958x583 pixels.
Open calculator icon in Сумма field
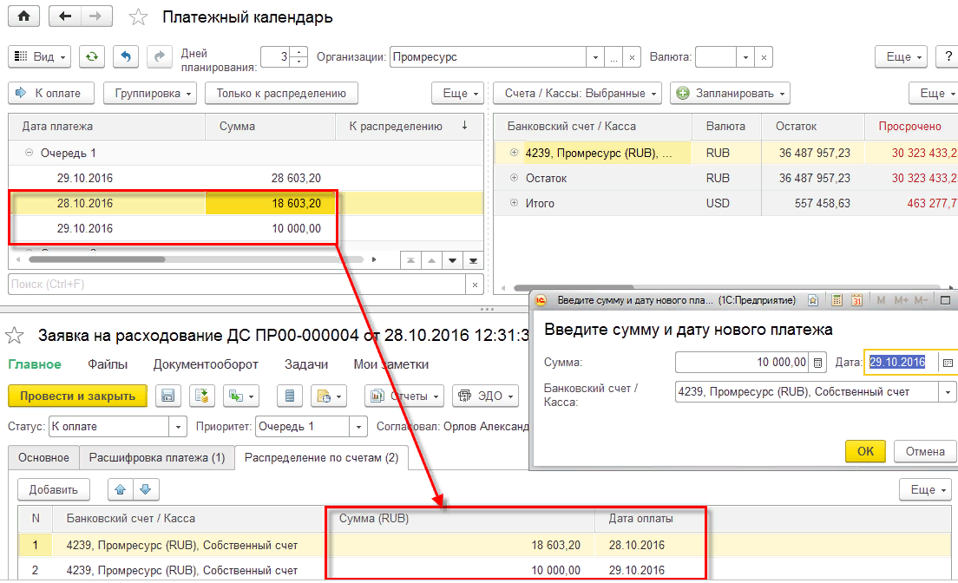[x=817, y=363]
